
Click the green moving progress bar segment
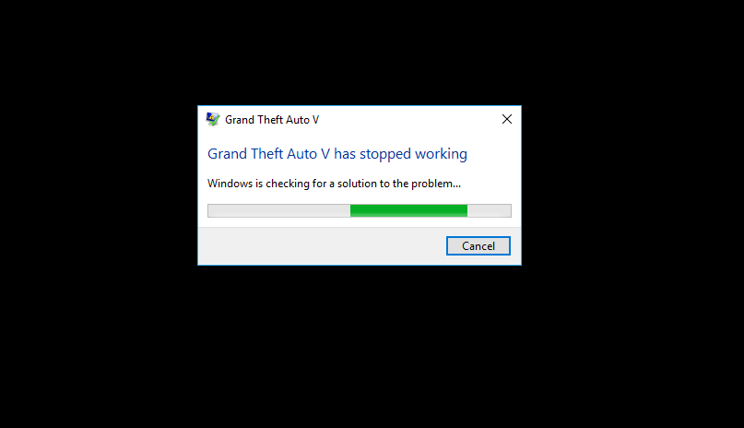tap(408, 210)
